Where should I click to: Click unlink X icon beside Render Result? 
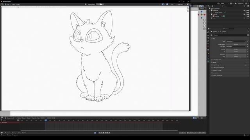[x=103, y=4]
